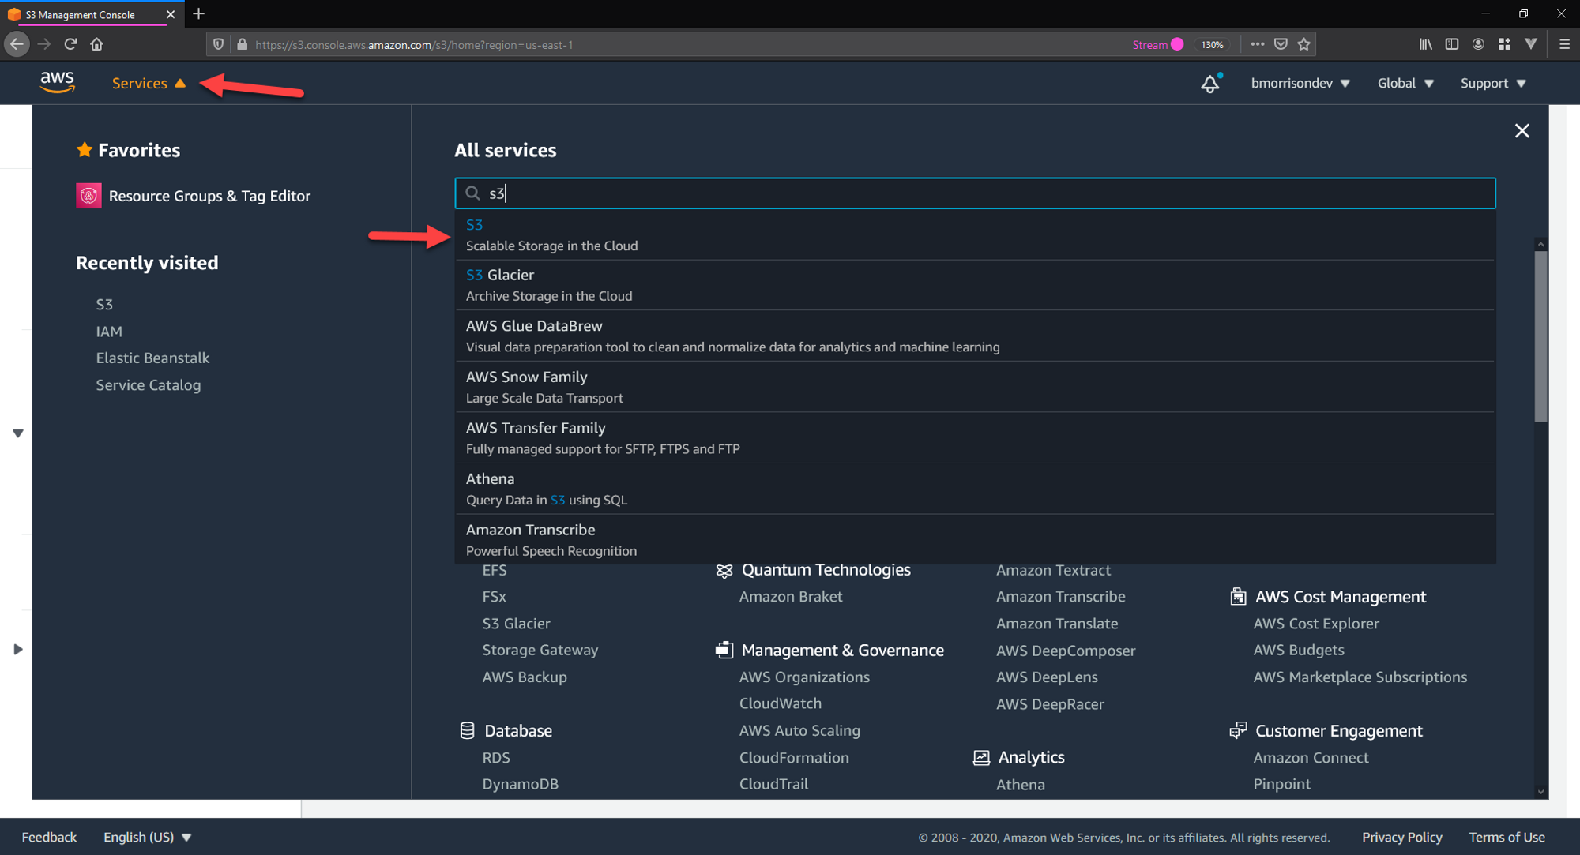Select AWS Glue DataBrew search result

(x=975, y=336)
